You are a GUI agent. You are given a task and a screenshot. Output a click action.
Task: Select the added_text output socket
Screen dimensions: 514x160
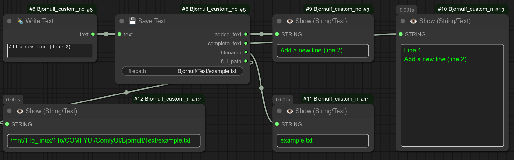pos(246,34)
